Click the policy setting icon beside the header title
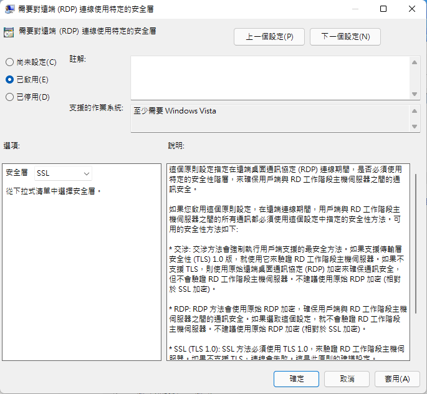 [9, 32]
